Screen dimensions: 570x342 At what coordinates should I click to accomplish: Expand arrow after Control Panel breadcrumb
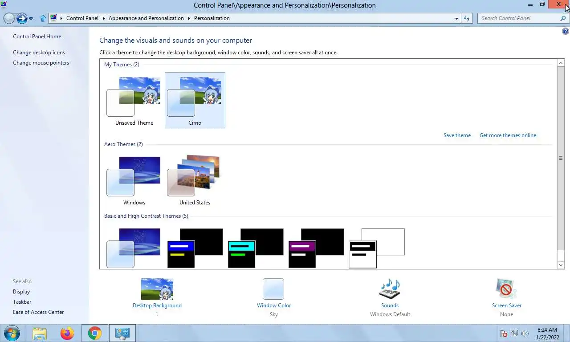coord(104,18)
